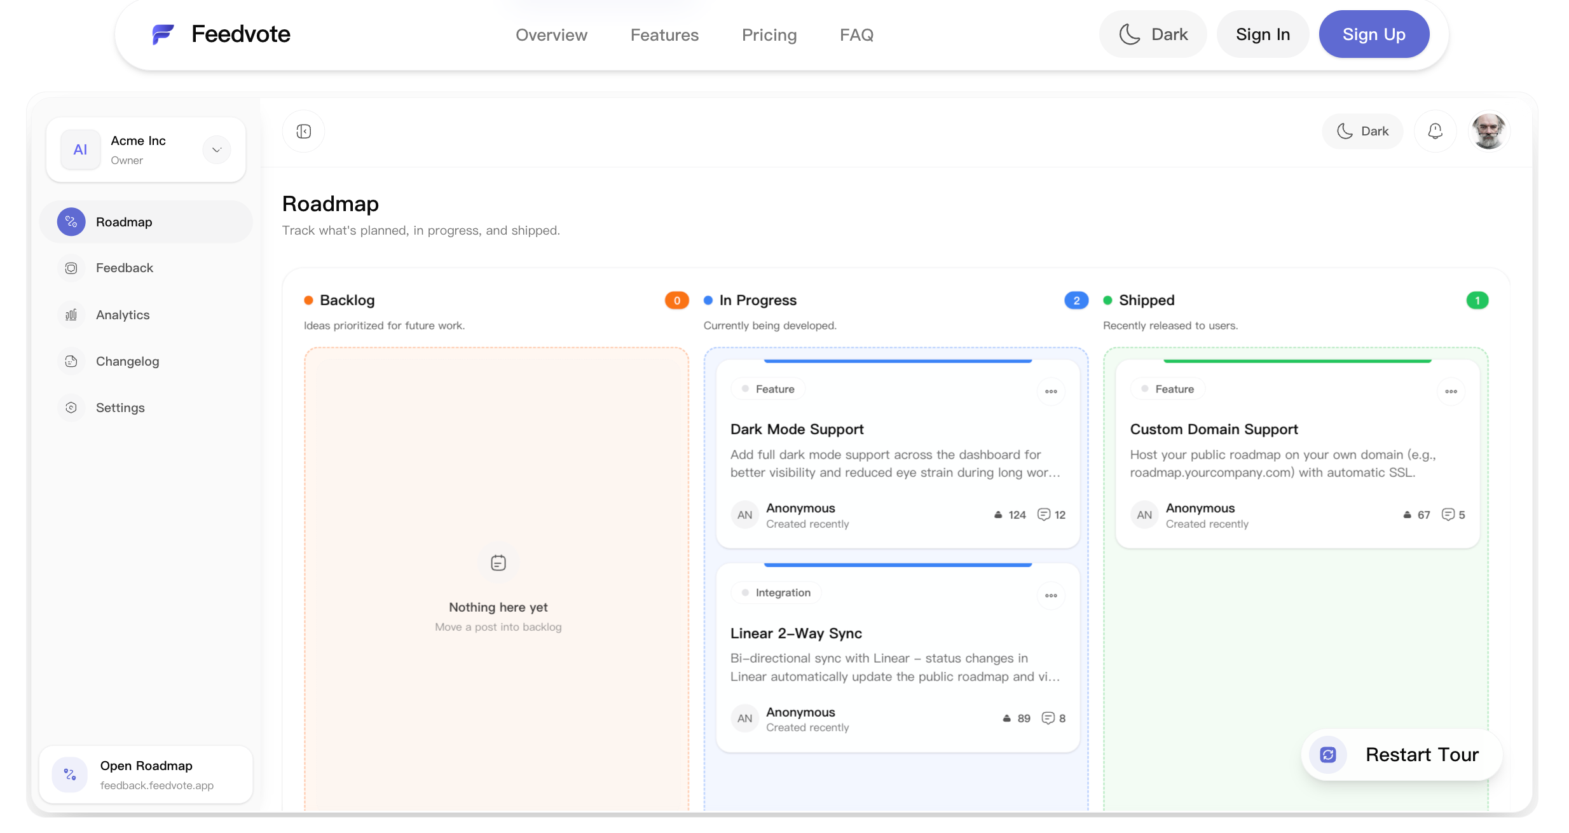Viewport: 1569px width, 833px height.
Task: Click comments icon on Linear 2-Way Sync
Action: click(x=1048, y=719)
